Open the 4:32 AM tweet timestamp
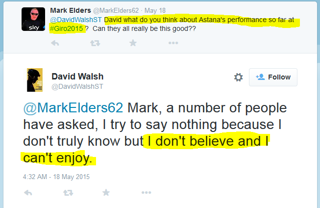This screenshot has height=208, width=320. pyautogui.click(x=55, y=177)
